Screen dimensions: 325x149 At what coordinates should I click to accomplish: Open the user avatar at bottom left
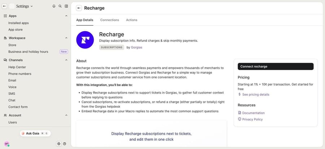click(6, 144)
